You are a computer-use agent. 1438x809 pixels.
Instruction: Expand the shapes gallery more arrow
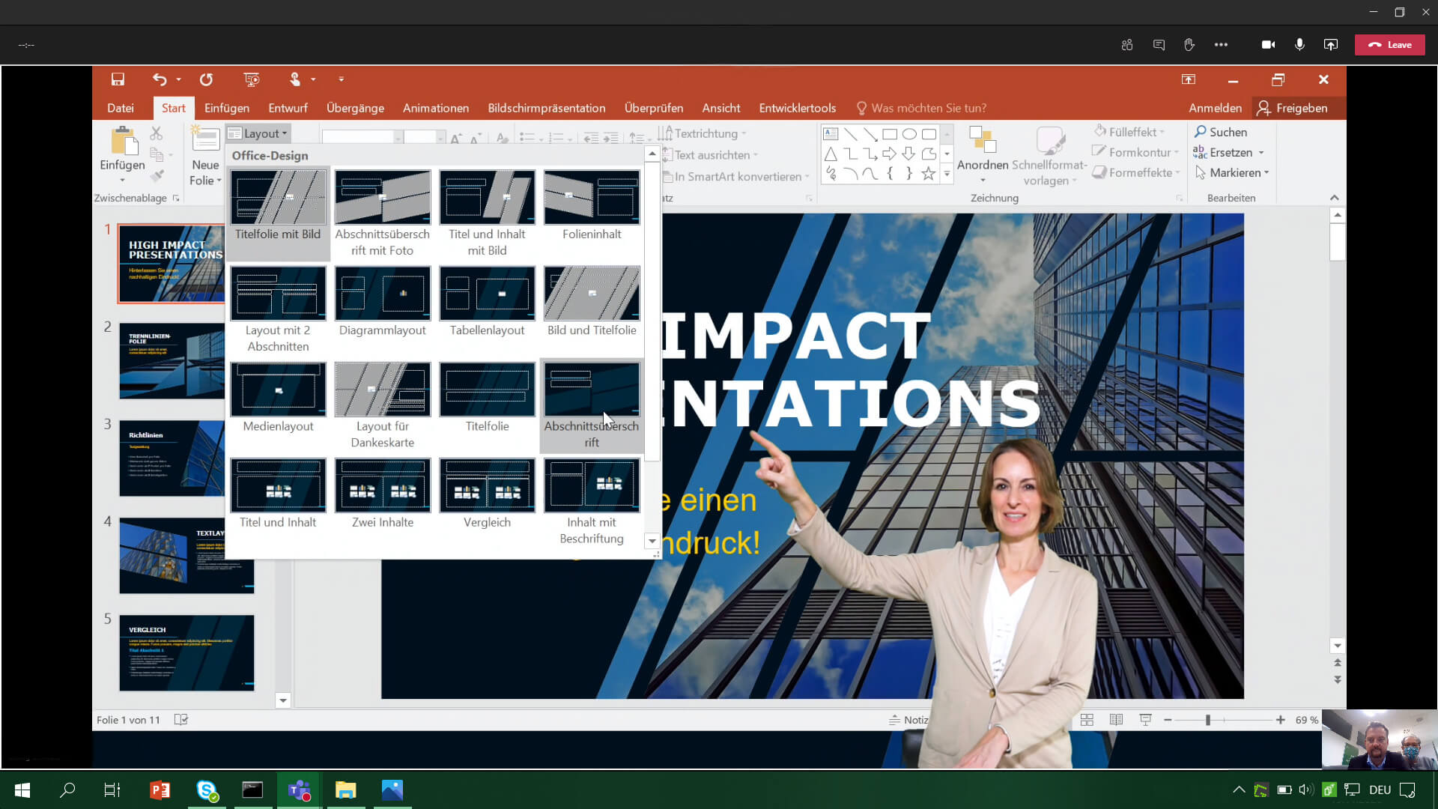tap(947, 174)
